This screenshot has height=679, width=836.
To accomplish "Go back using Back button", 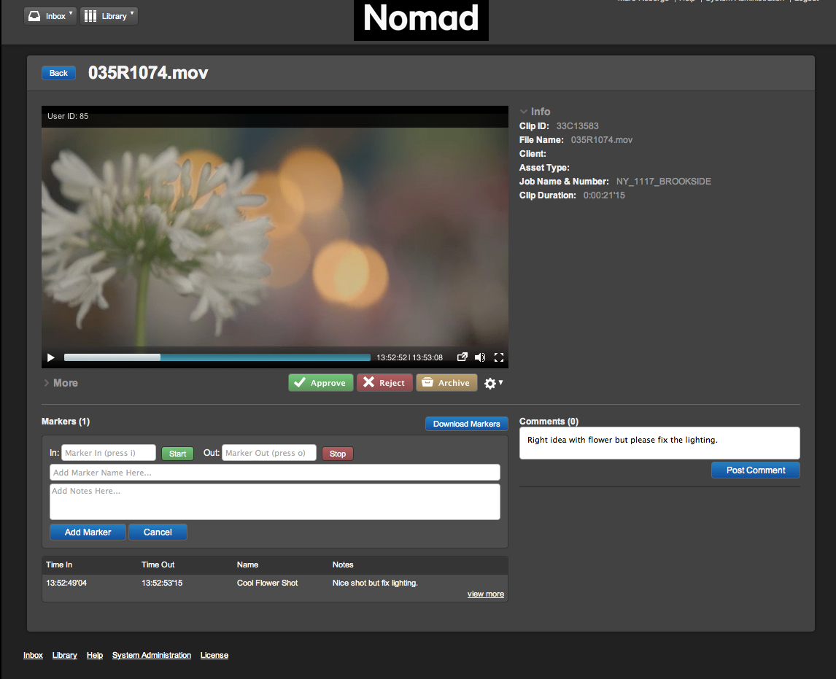I will 58,73.
